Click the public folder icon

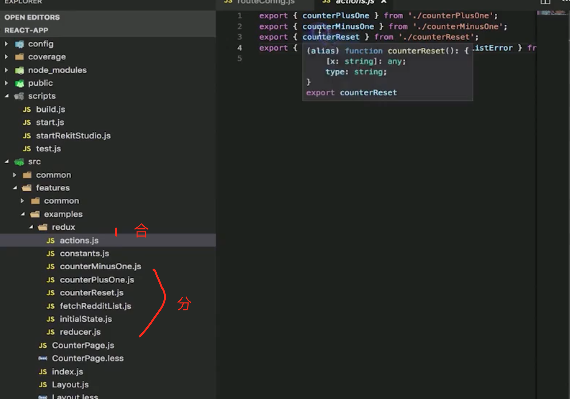pyautogui.click(x=20, y=83)
